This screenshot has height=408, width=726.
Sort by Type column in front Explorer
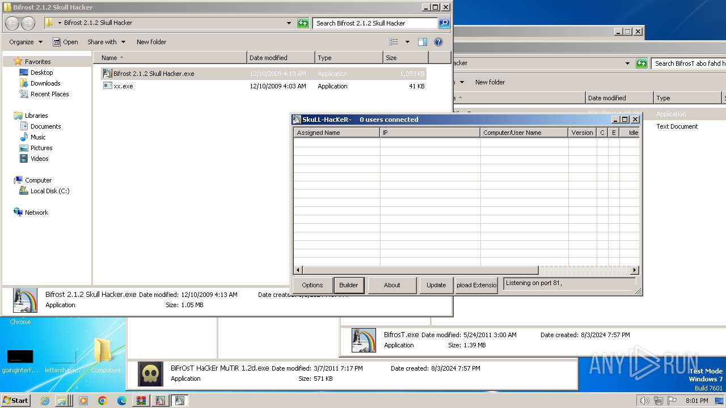(349, 58)
